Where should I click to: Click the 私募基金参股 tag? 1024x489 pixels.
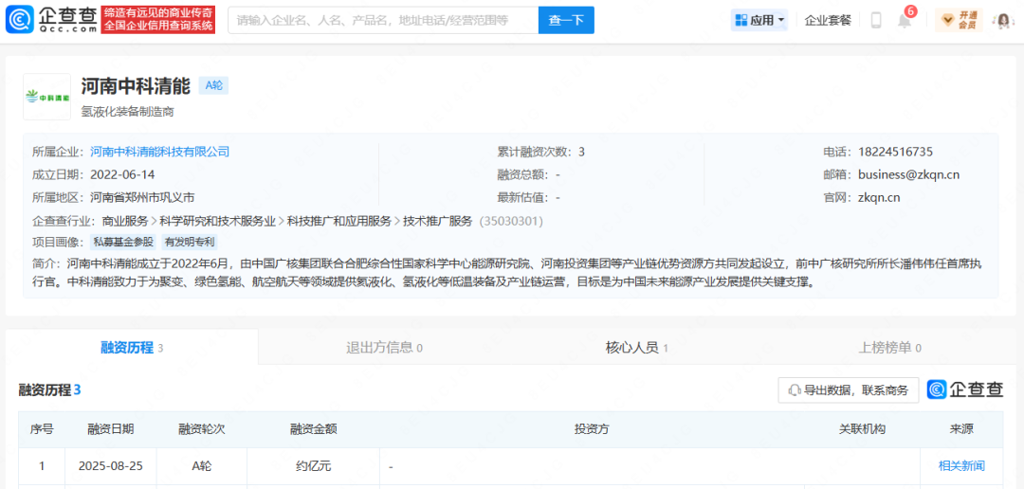pos(124,242)
